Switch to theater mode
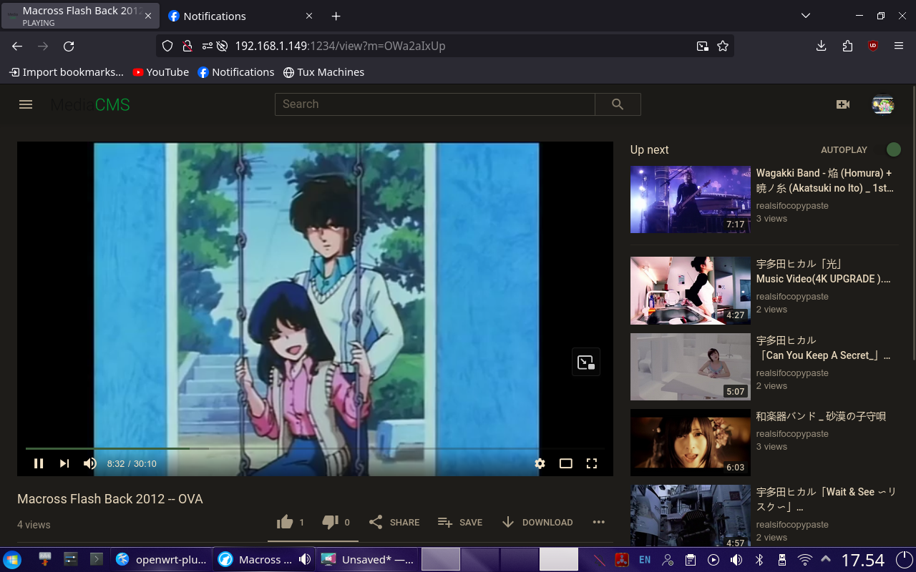Image resolution: width=916 pixels, height=572 pixels. pos(565,463)
